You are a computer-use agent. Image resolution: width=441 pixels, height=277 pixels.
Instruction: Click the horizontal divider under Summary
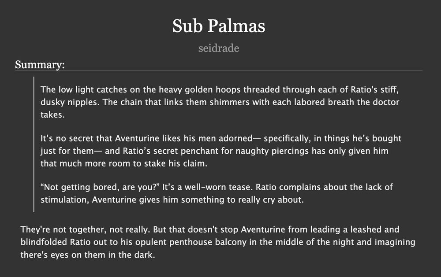click(x=219, y=70)
